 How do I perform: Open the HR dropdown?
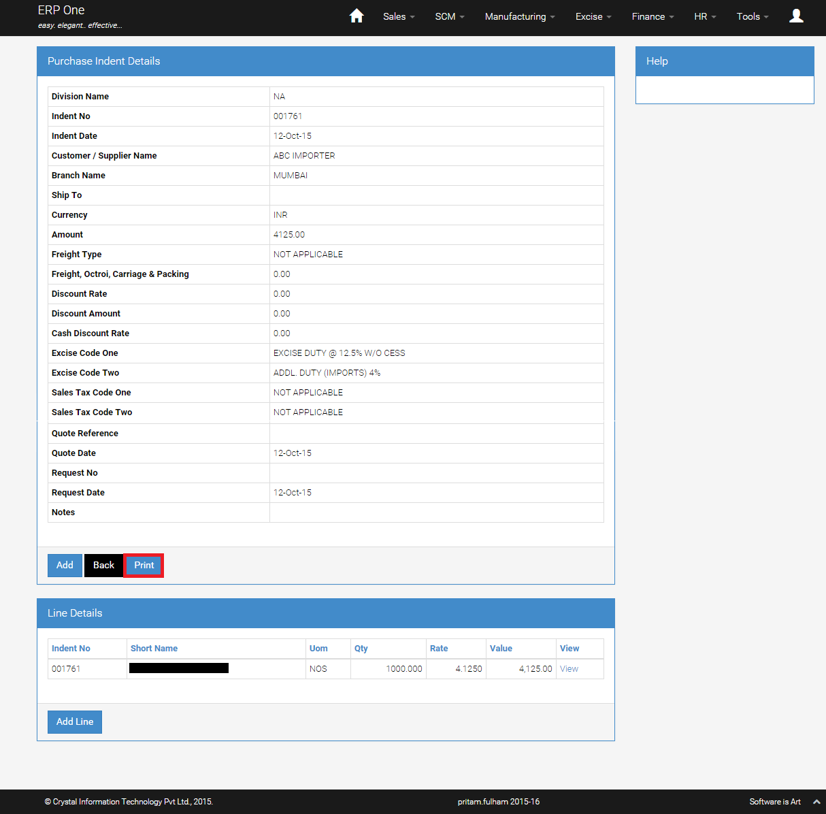point(704,16)
